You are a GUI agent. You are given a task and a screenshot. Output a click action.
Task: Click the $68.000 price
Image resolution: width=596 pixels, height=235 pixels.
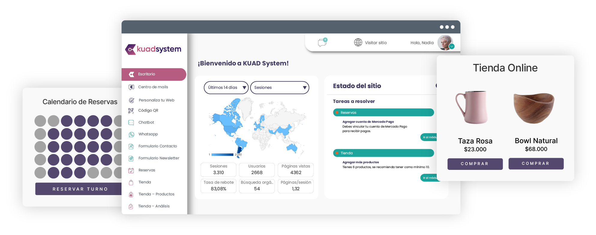click(536, 149)
